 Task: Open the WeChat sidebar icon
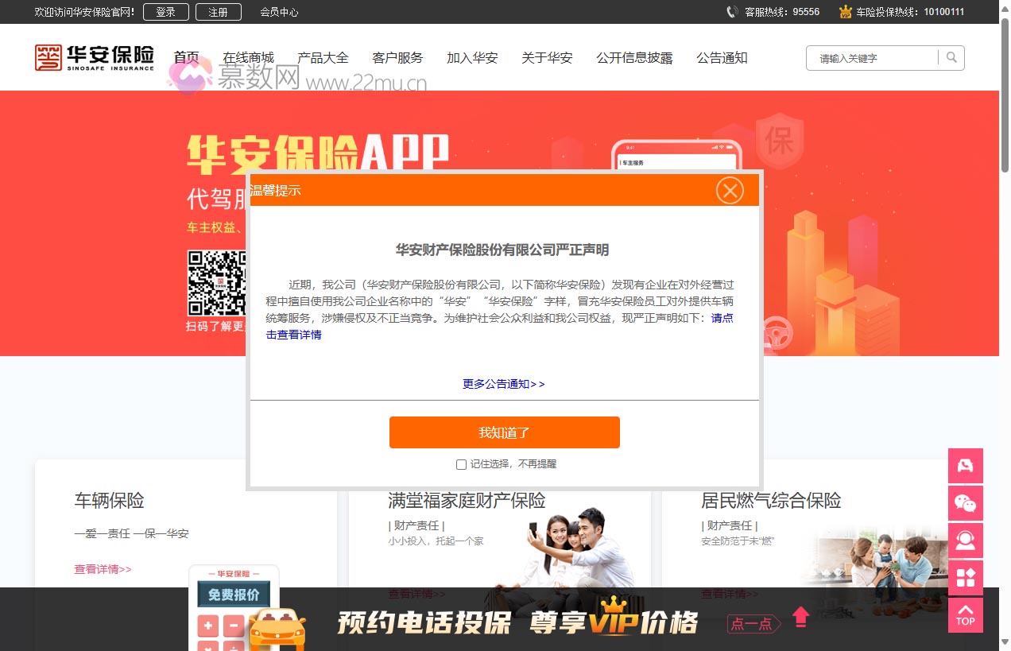click(965, 503)
